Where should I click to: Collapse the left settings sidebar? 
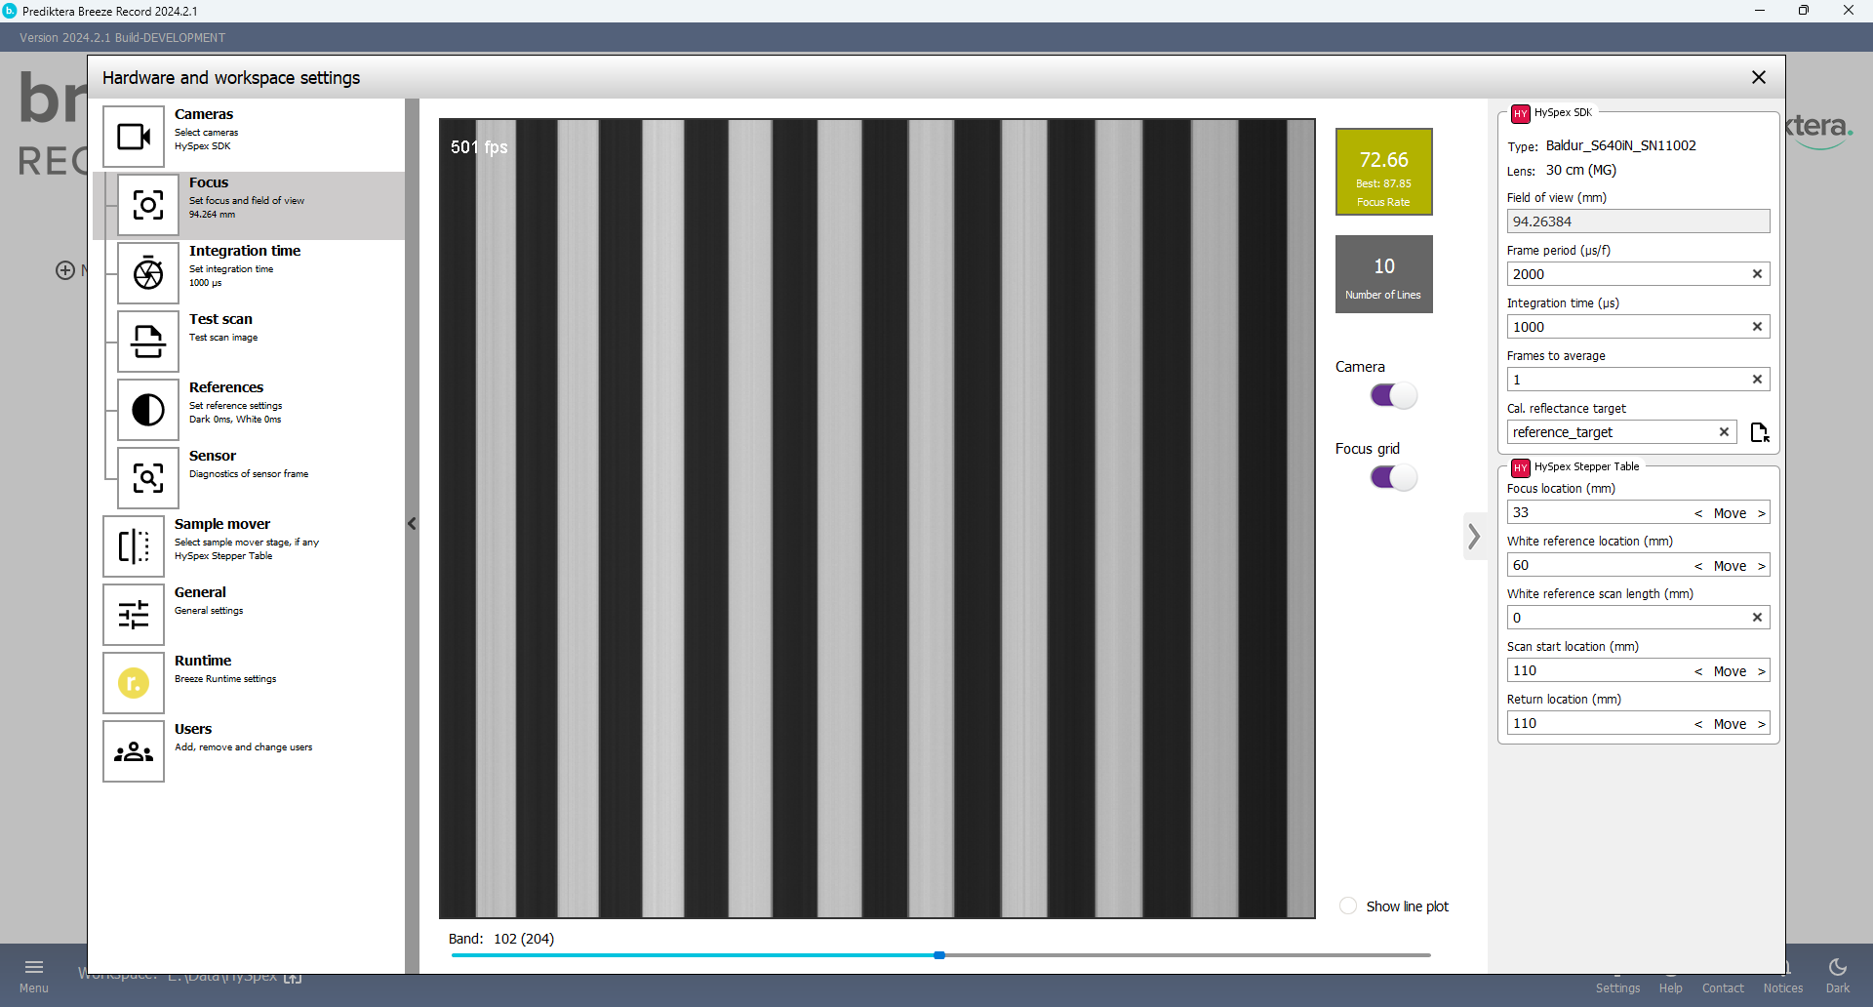(x=412, y=524)
